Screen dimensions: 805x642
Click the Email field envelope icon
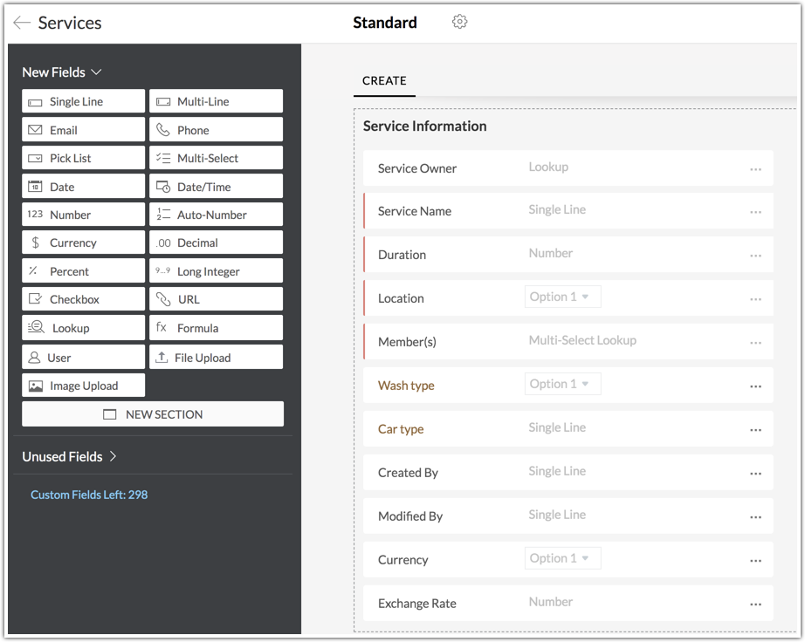[35, 130]
